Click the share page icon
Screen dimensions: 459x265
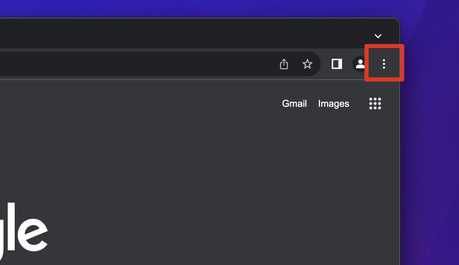click(x=284, y=64)
